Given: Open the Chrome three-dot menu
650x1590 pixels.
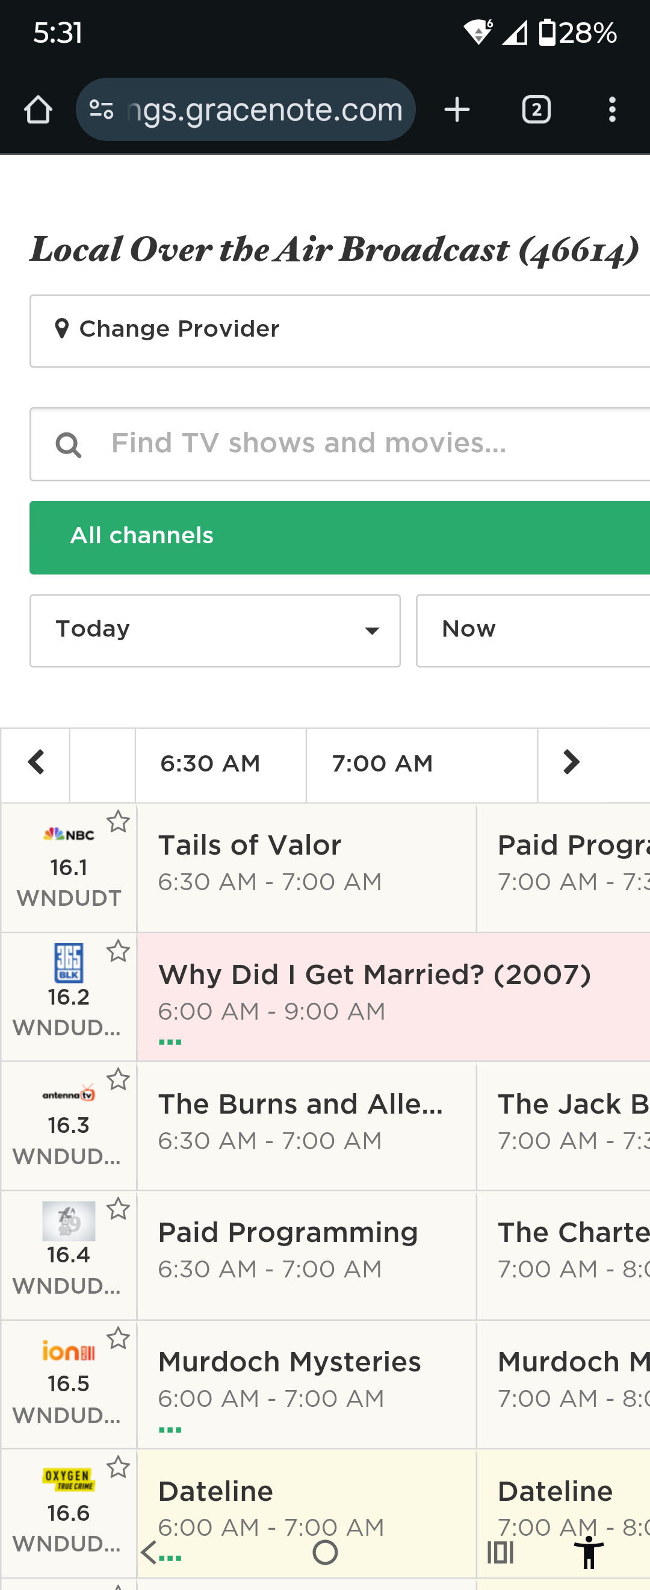Looking at the screenshot, I should (611, 110).
